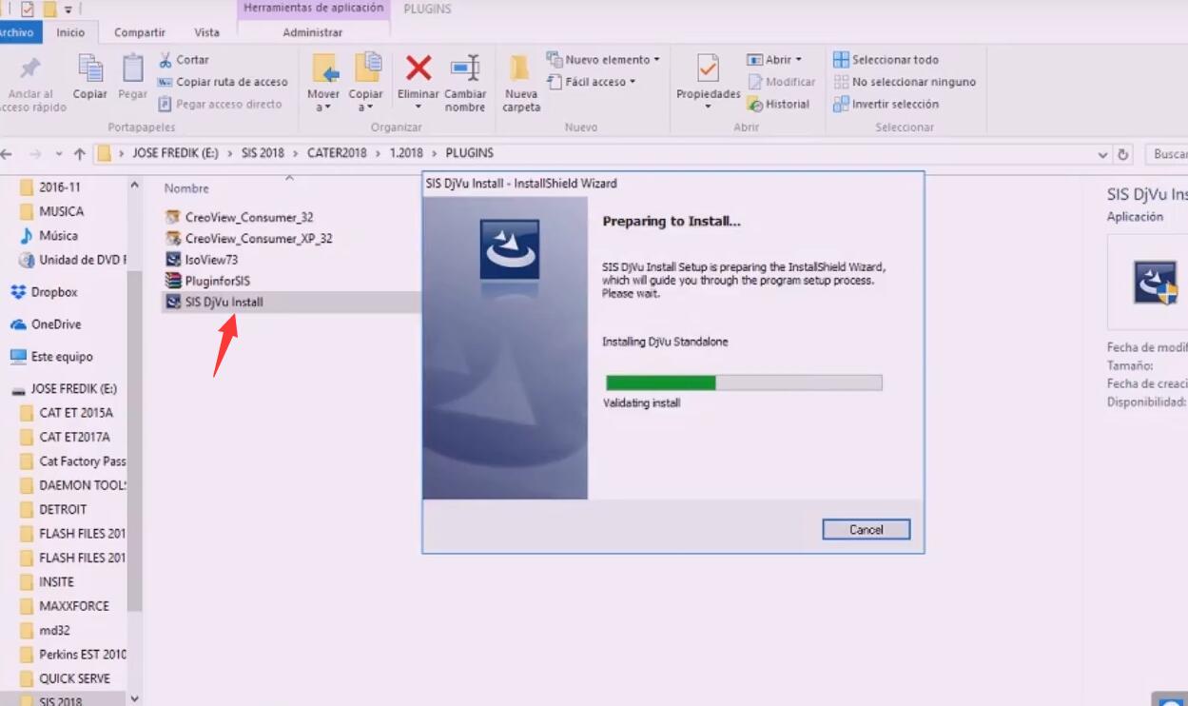This screenshot has width=1188, height=706.
Task: Switch to the Vista tab
Action: pyautogui.click(x=206, y=32)
